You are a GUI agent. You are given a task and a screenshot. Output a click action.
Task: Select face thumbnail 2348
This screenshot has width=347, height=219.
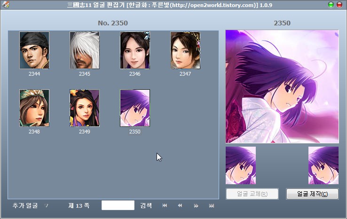pyautogui.click(x=34, y=108)
